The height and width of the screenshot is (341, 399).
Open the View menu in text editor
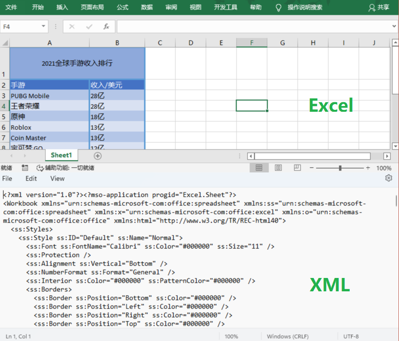(x=57, y=179)
